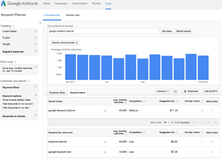
Task: Add google keyword tool to plan
Action: point(212,152)
